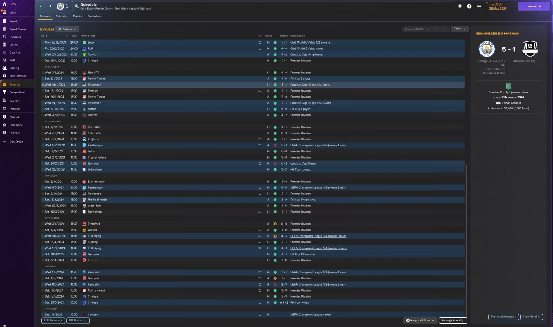The image size is (553, 327).
Task: Go back with the left arrow in the top bar
Action: click(x=41, y=6)
